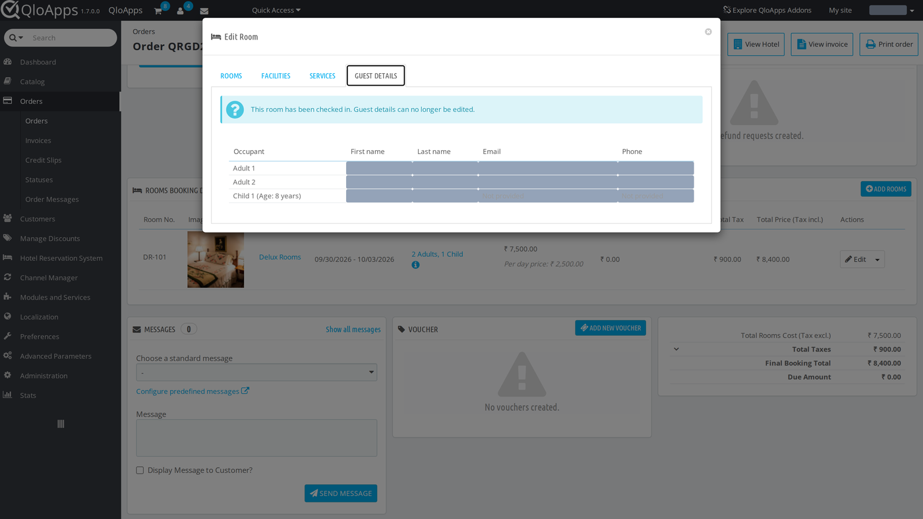The image size is (923, 519).
Task: Click the info icon under occupancy
Action: click(415, 265)
